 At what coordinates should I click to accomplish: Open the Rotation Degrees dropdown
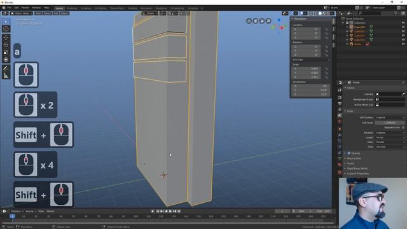click(x=390, y=133)
